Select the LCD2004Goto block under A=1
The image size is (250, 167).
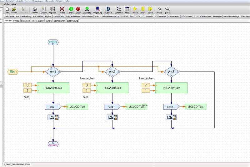coord(53,88)
